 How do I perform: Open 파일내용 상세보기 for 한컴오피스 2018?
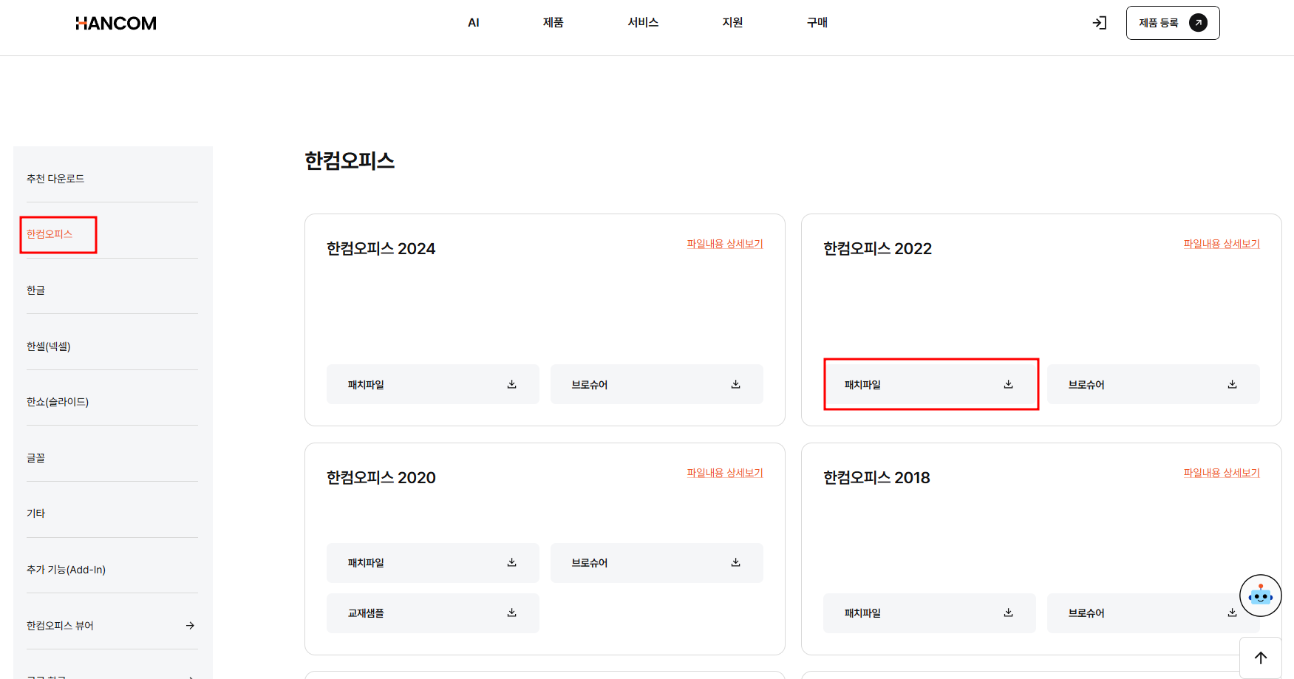coord(1222,473)
